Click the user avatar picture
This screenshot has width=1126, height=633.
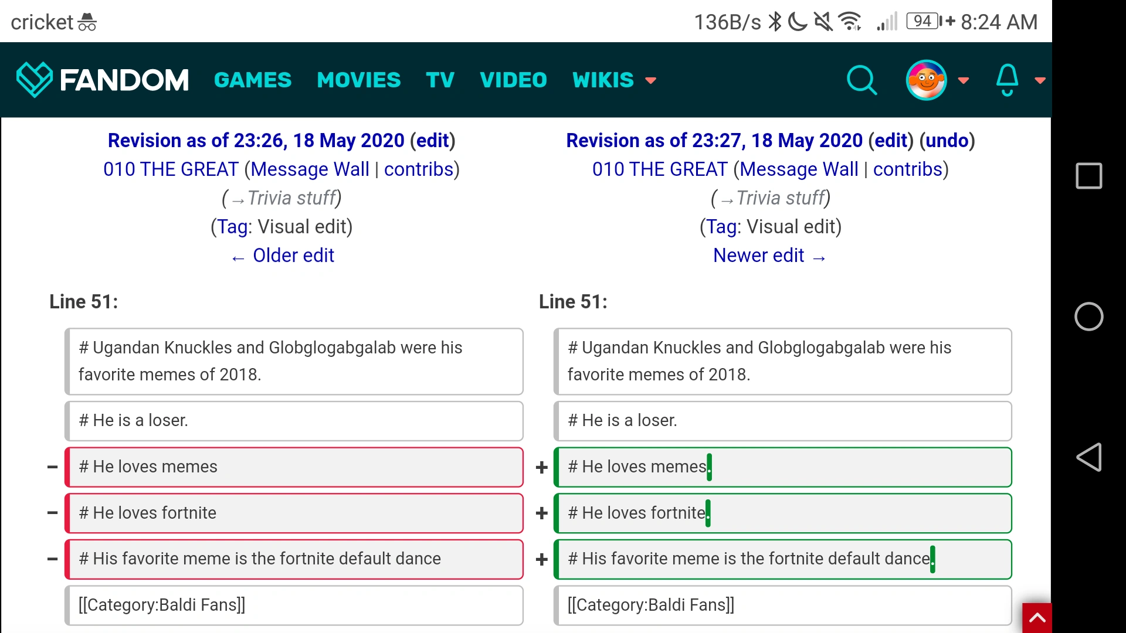click(x=926, y=80)
